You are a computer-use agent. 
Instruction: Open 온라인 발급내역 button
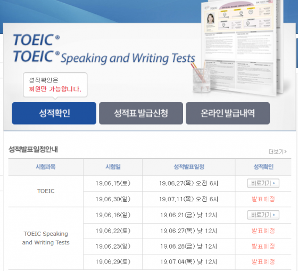[228, 113]
